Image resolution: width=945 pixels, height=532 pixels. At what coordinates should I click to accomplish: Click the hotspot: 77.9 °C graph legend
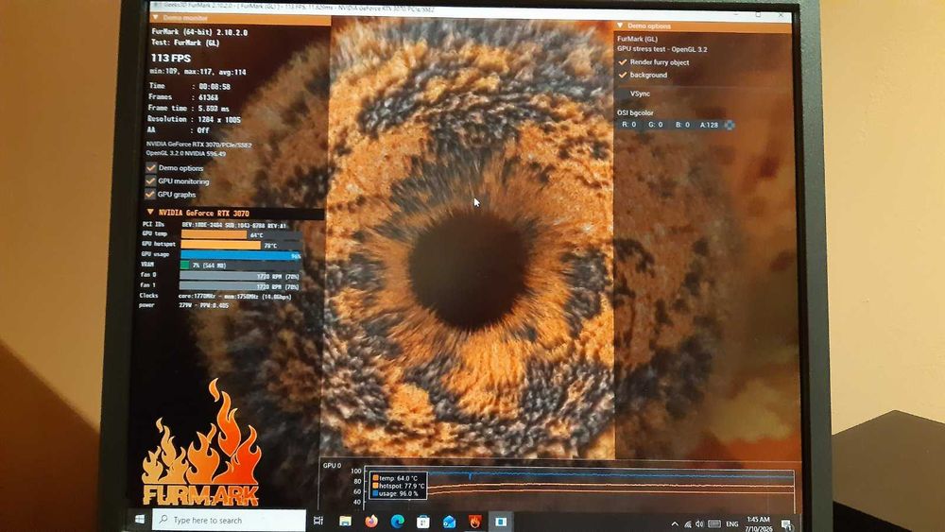399,486
